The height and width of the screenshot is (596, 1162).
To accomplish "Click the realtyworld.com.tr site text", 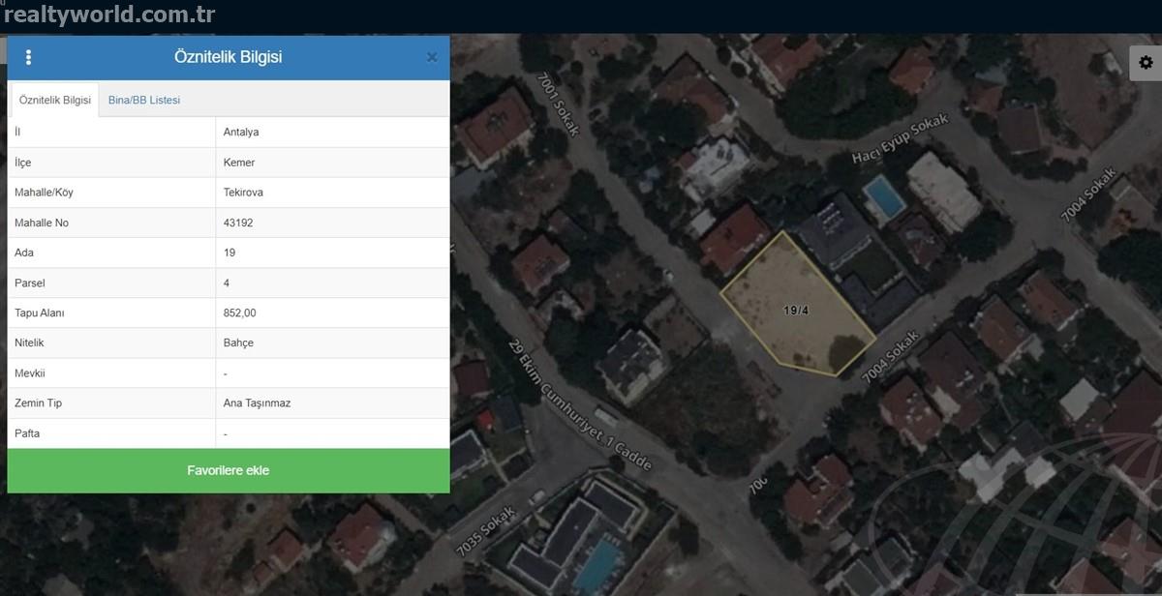I will click(109, 15).
